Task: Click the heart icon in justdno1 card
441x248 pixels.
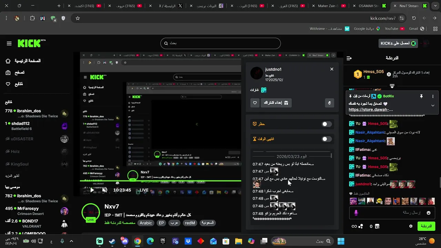Action: 255,103
